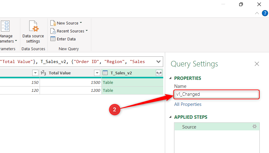Click inside the formula bar text
Screen dimensions: 269x153
pos(72,62)
